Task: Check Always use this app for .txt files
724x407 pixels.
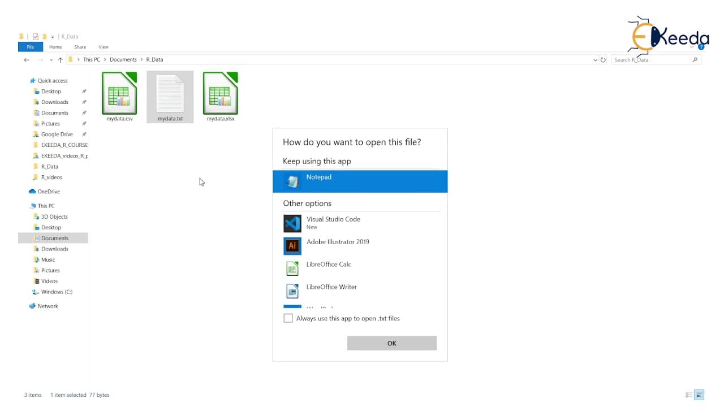Action: (x=288, y=318)
